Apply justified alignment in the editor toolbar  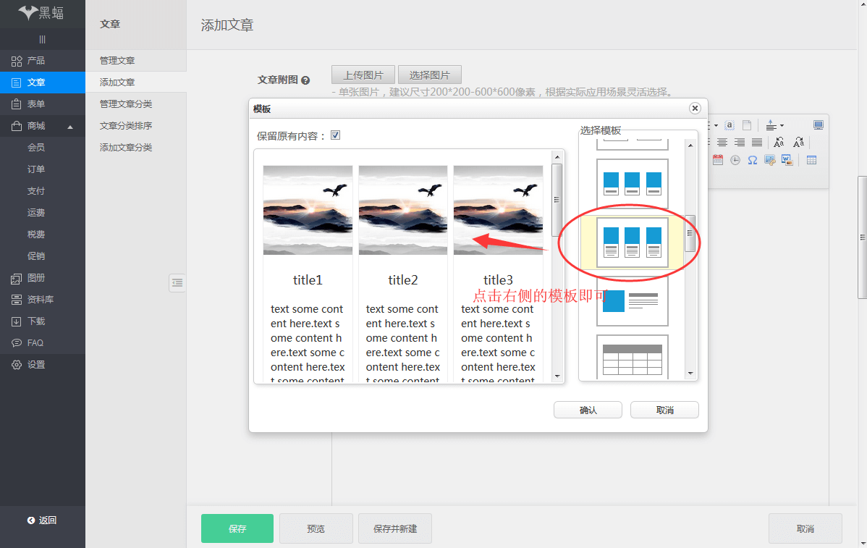[x=757, y=142]
